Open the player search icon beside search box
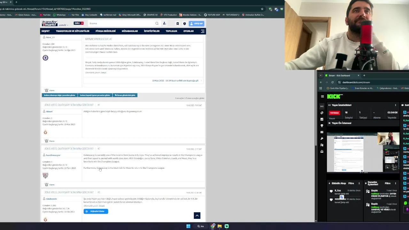The height and width of the screenshot is (230, 409). tap(165, 23)
